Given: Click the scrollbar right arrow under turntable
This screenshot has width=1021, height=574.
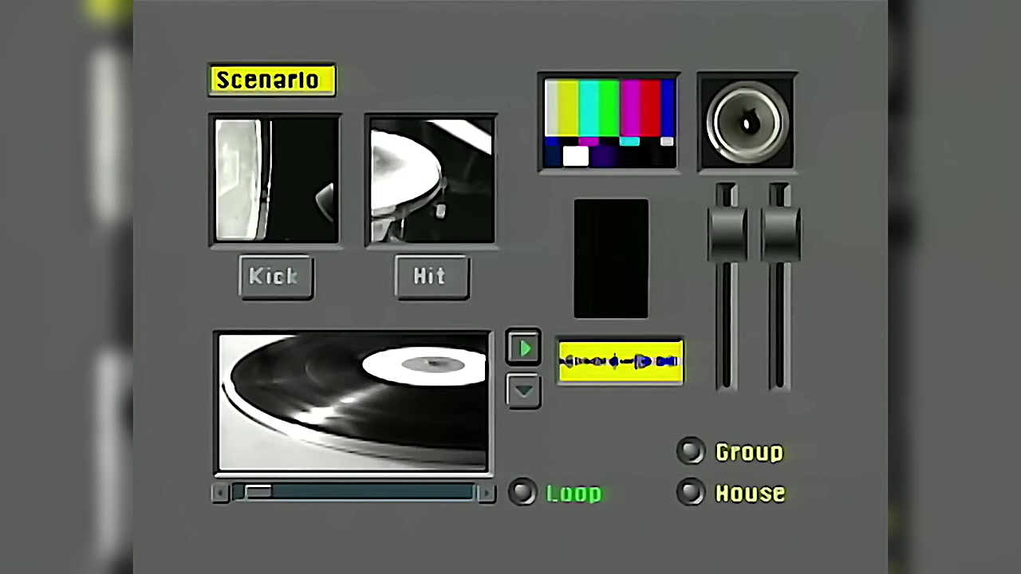Looking at the screenshot, I should pyautogui.click(x=485, y=493).
